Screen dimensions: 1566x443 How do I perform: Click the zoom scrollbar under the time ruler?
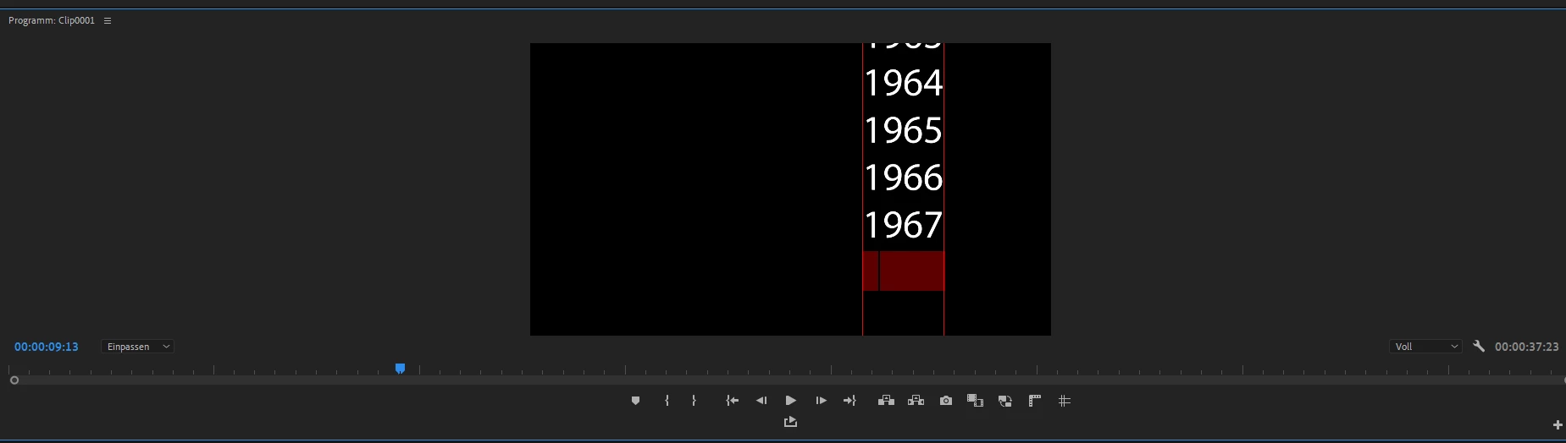coord(788,380)
